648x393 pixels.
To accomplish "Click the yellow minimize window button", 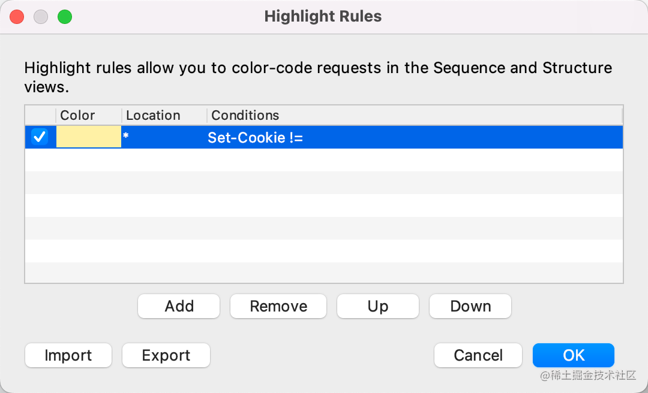I will [41, 17].
